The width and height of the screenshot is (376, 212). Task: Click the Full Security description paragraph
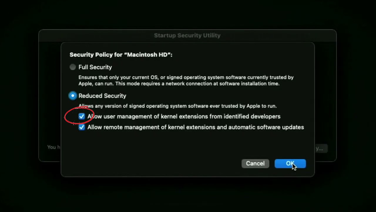click(186, 80)
